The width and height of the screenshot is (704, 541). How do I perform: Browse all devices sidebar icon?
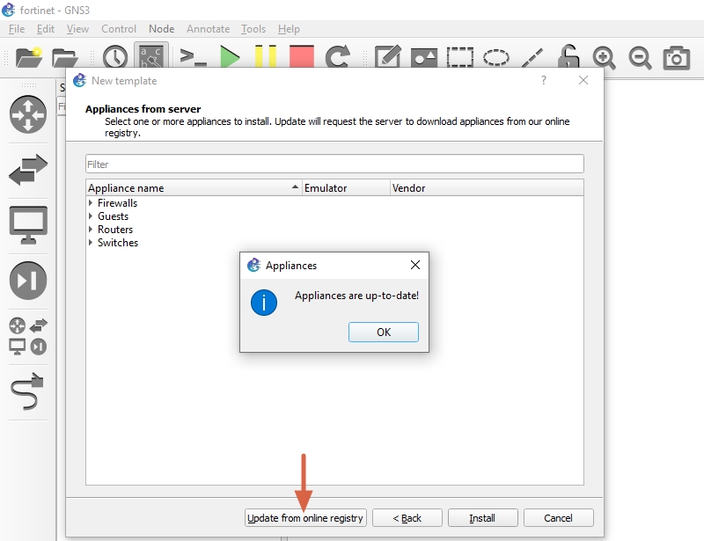28,336
